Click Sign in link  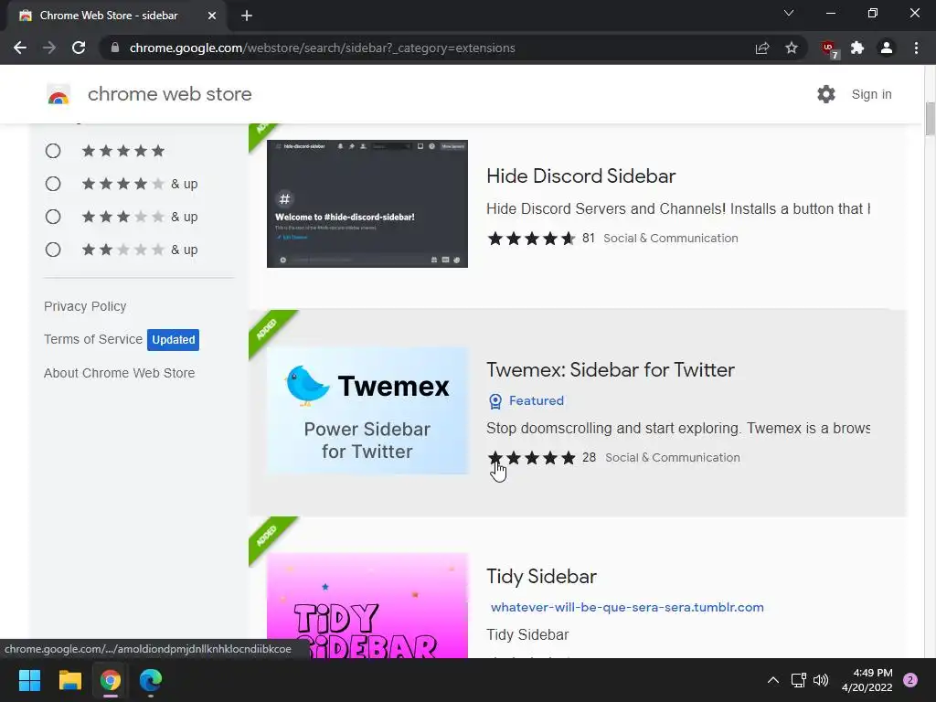(871, 94)
